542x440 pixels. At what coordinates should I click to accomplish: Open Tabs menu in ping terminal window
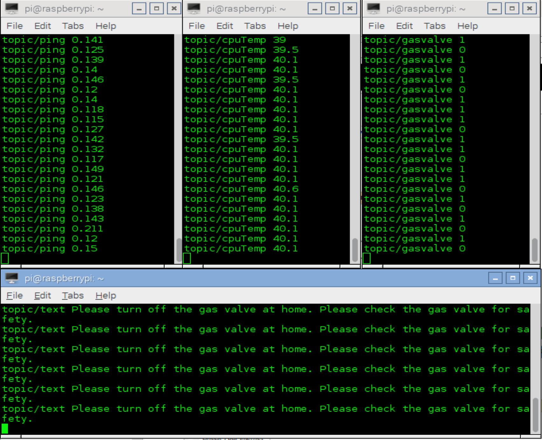pos(73,26)
